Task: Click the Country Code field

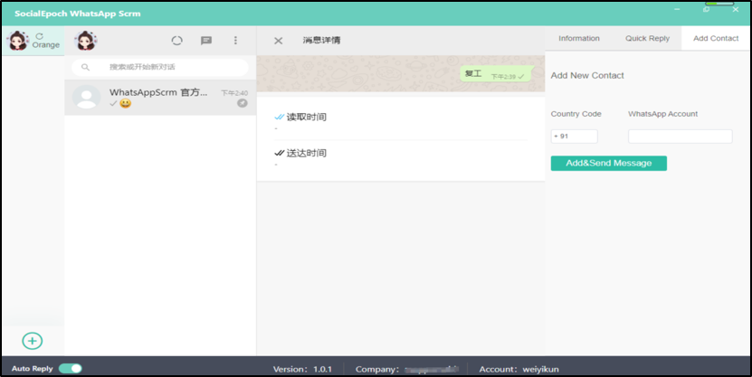Action: (574, 136)
